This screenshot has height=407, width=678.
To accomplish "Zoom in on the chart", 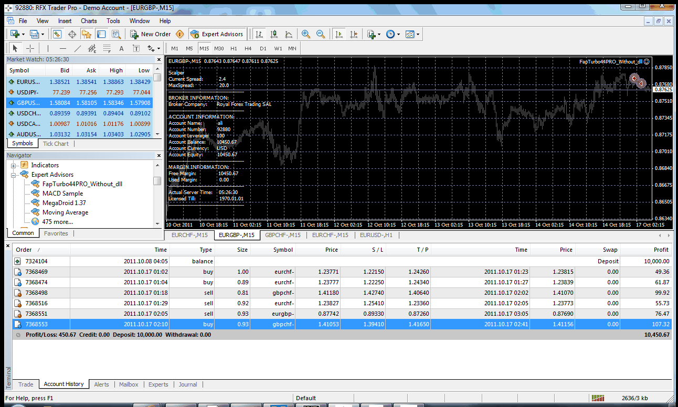I will point(306,34).
